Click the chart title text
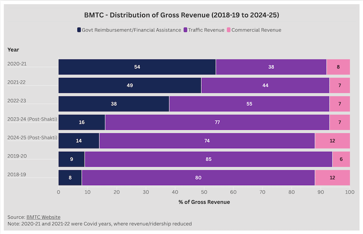This screenshot has height=234, width=363. click(x=181, y=15)
